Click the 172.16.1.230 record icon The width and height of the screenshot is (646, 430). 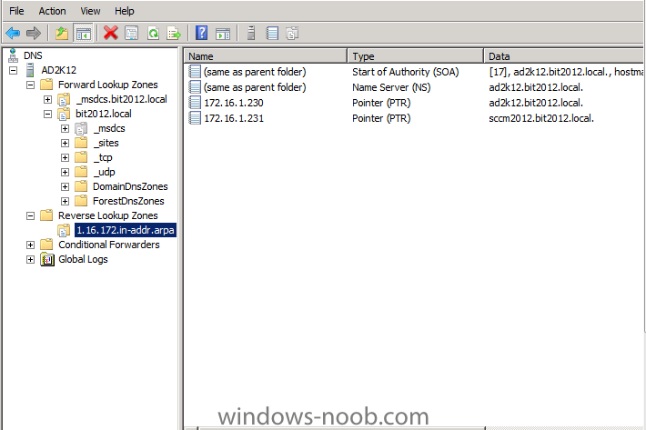195,103
